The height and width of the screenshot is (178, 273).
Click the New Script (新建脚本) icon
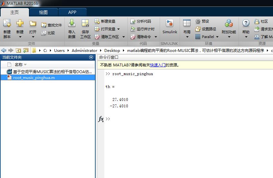[7, 23]
